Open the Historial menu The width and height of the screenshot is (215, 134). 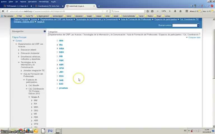pyautogui.click(x=23, y=2)
